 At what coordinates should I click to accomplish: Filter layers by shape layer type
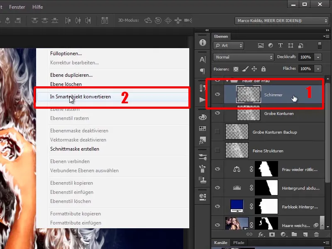pyautogui.click(x=291, y=46)
